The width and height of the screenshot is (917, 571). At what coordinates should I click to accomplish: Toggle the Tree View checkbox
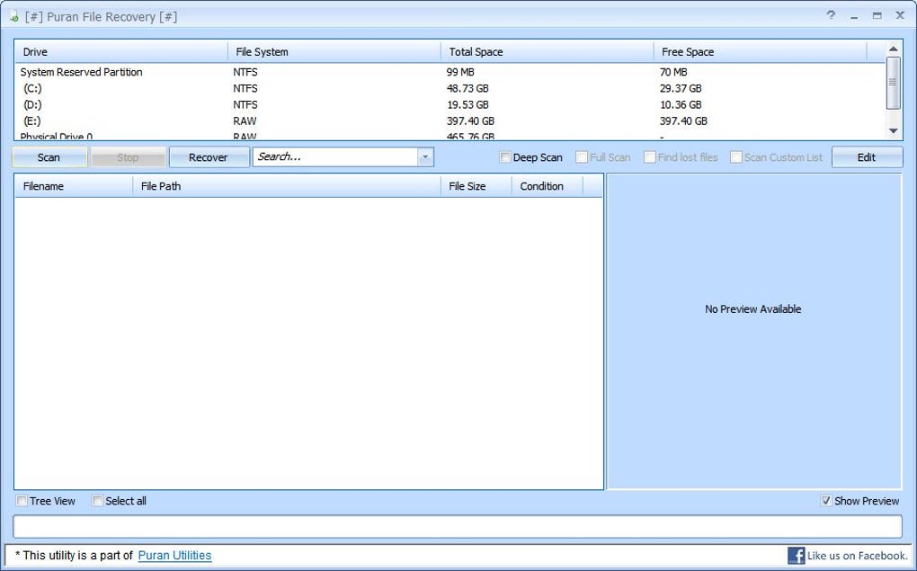pyautogui.click(x=22, y=501)
